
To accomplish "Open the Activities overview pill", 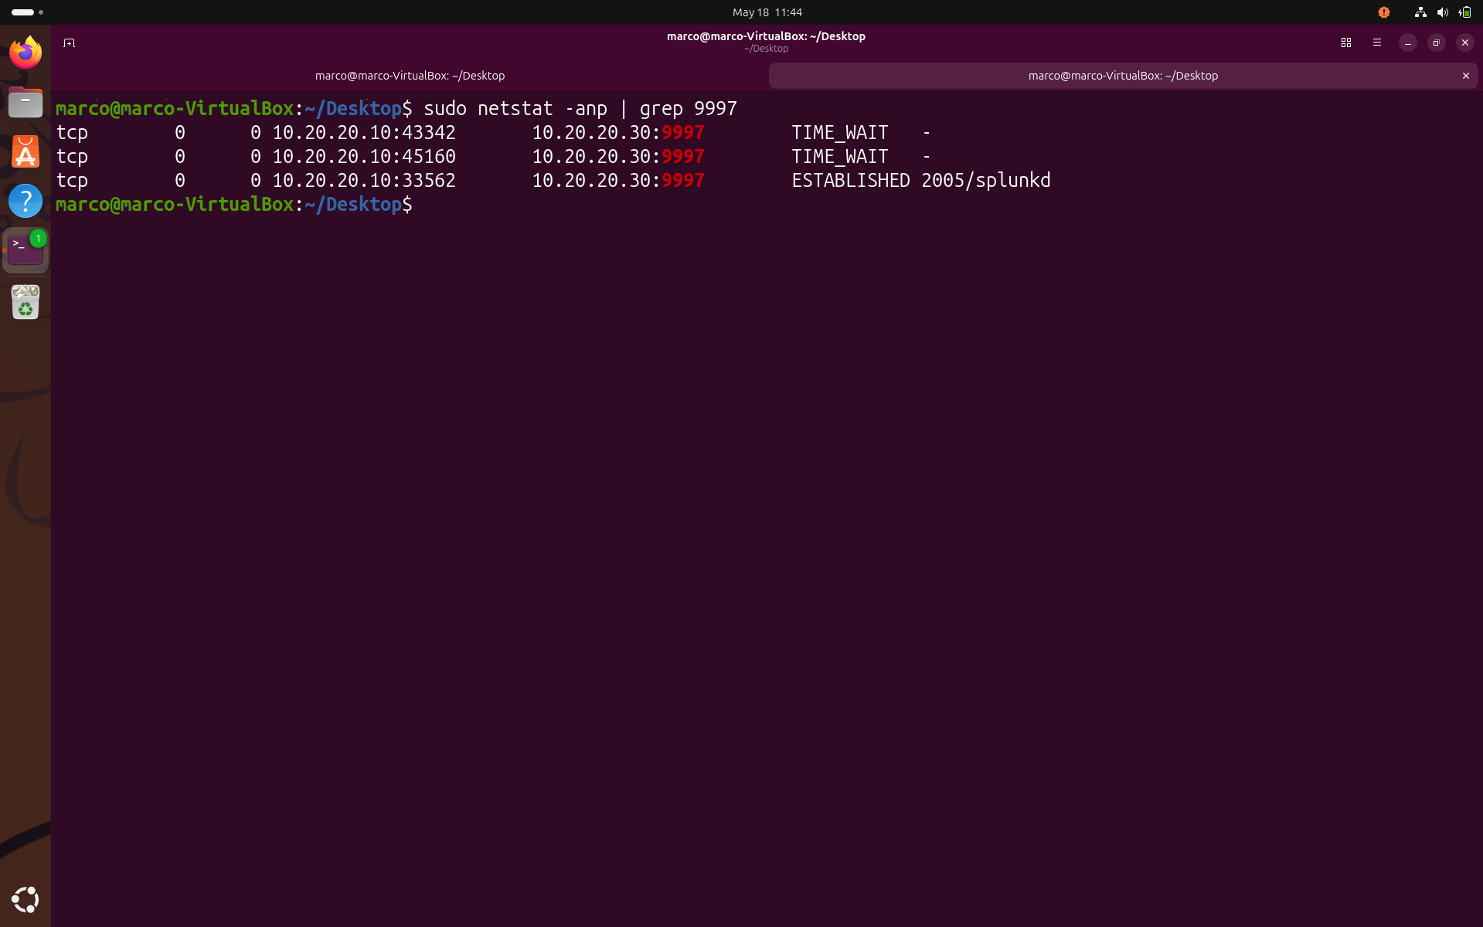I will click(27, 12).
